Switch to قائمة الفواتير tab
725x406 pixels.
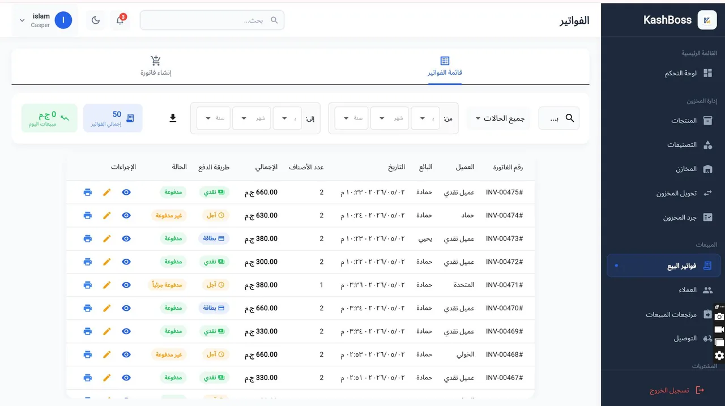pos(445,66)
